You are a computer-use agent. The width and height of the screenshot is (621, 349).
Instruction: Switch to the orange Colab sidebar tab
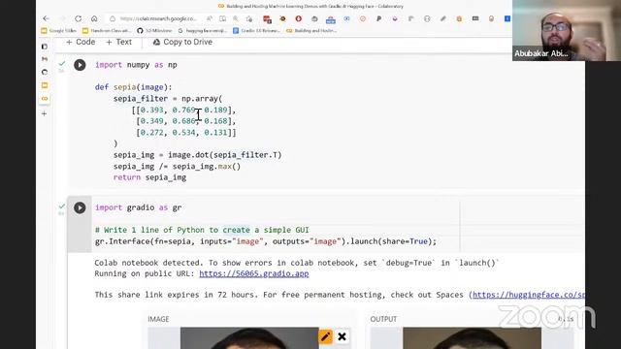(x=45, y=99)
